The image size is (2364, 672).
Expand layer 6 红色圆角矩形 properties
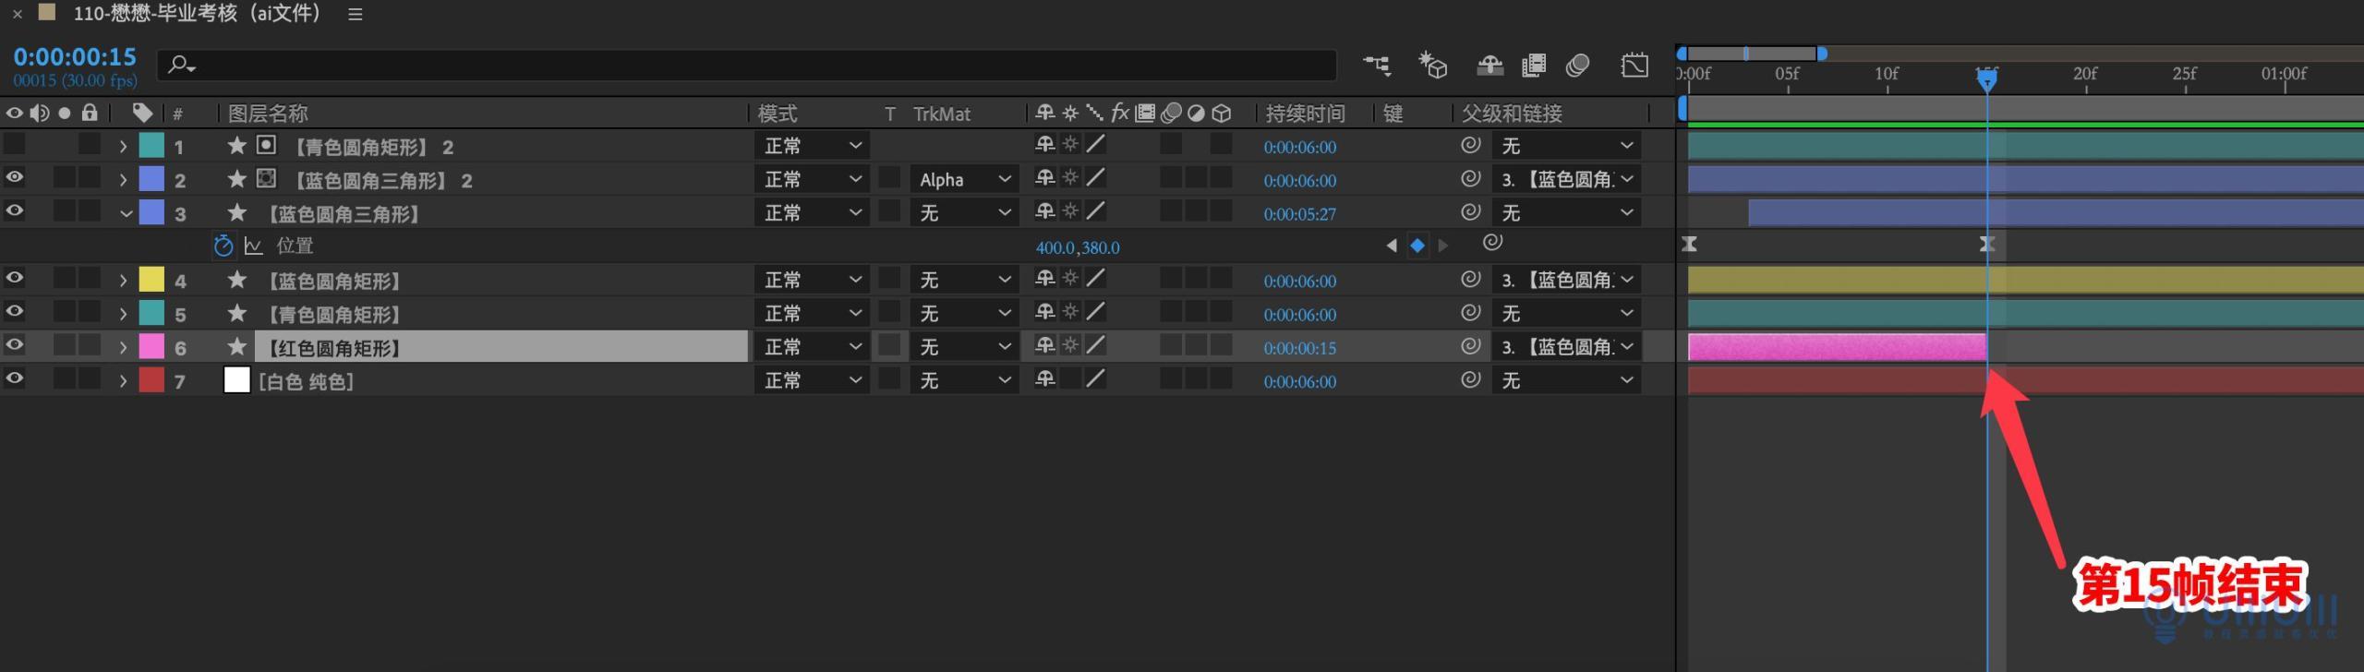123,348
